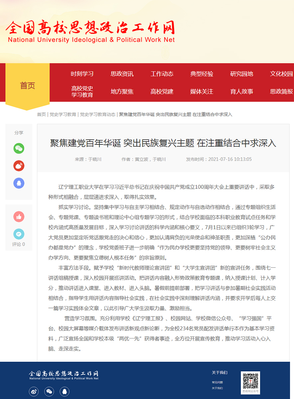The width and height of the screenshot is (294, 399).
Task: Open the footer QQ icon
Action: [x=65, y=391]
